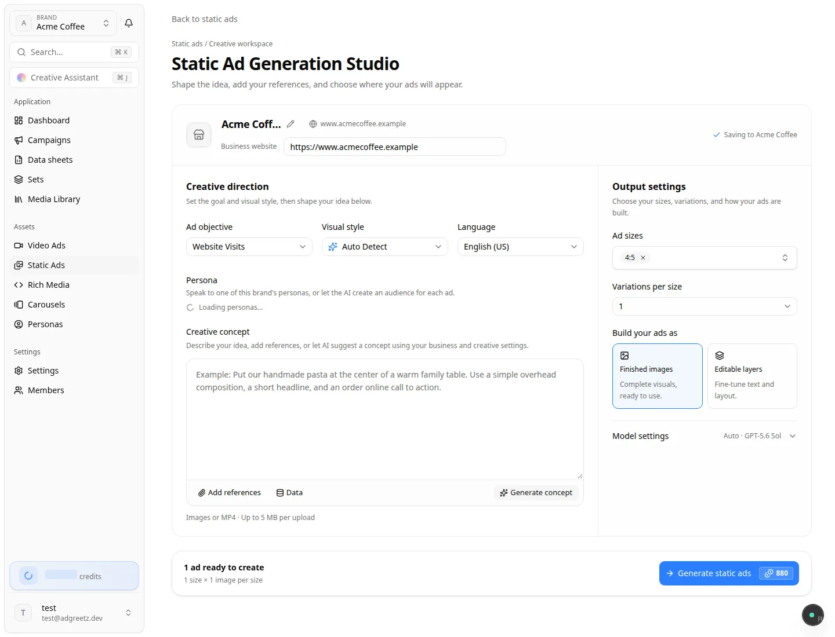Click the Personas sidebar icon
The width and height of the screenshot is (835, 637).
[19, 324]
